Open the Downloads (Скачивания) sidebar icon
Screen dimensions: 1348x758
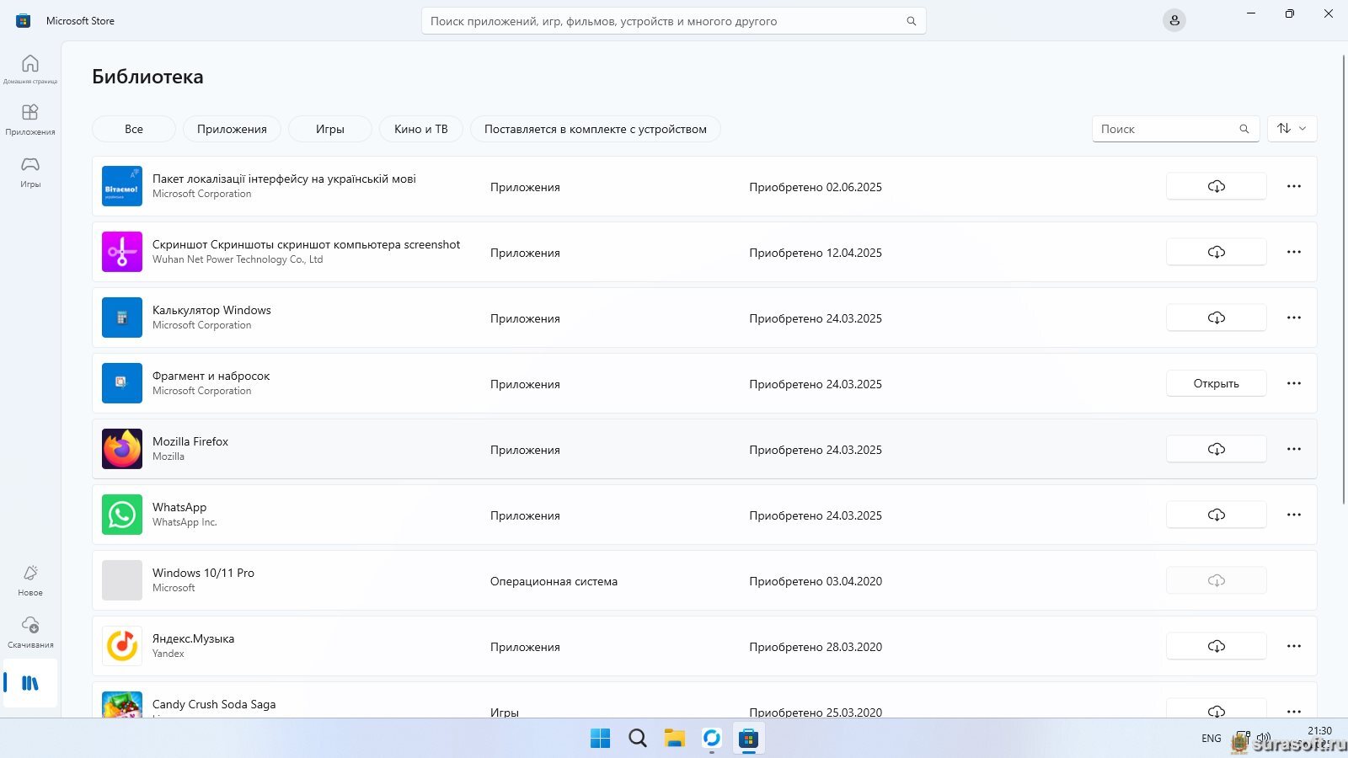pyautogui.click(x=30, y=631)
